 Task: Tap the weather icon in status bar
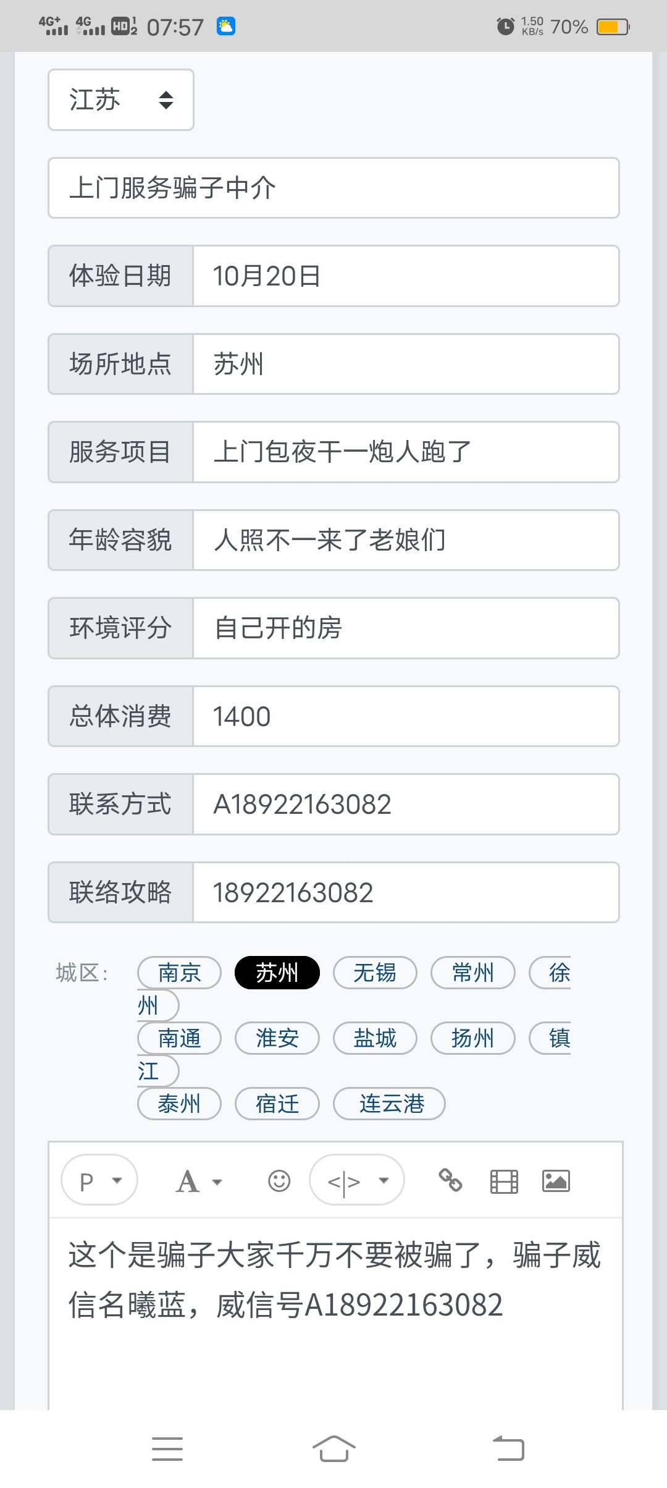tap(226, 27)
